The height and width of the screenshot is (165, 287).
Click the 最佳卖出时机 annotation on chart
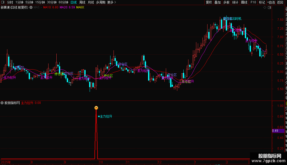coord(232,19)
